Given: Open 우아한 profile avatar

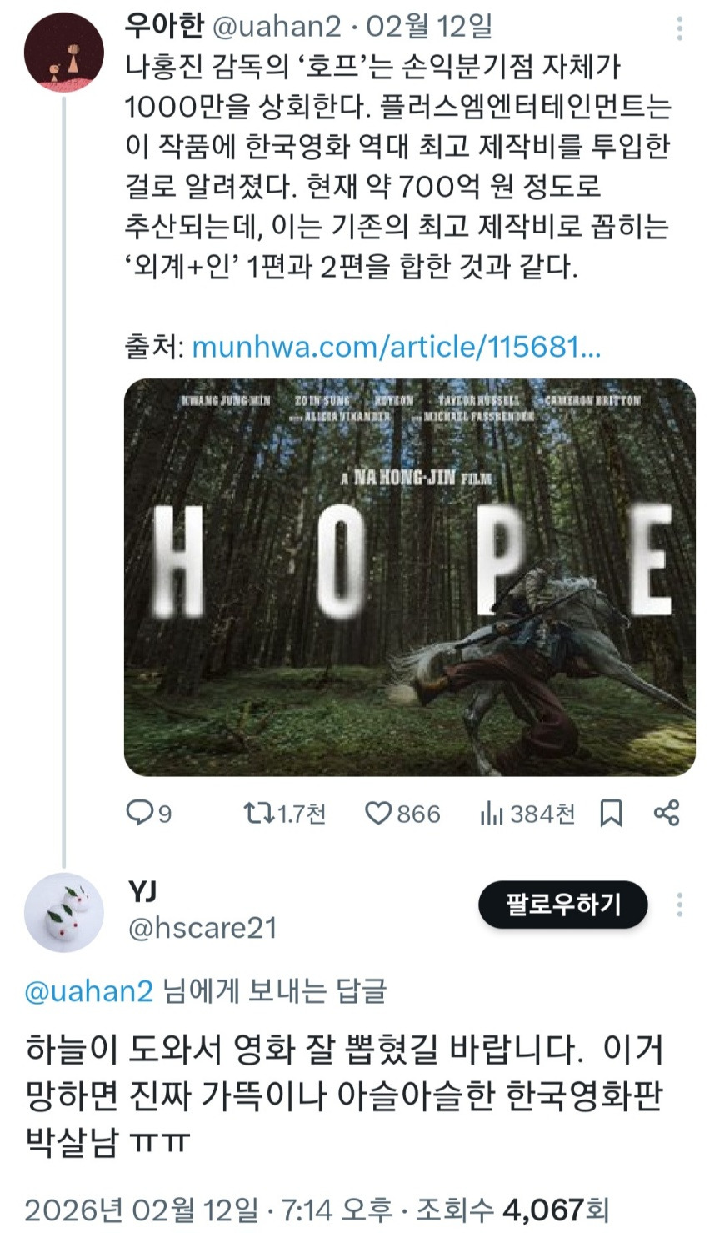Looking at the screenshot, I should 64,53.
